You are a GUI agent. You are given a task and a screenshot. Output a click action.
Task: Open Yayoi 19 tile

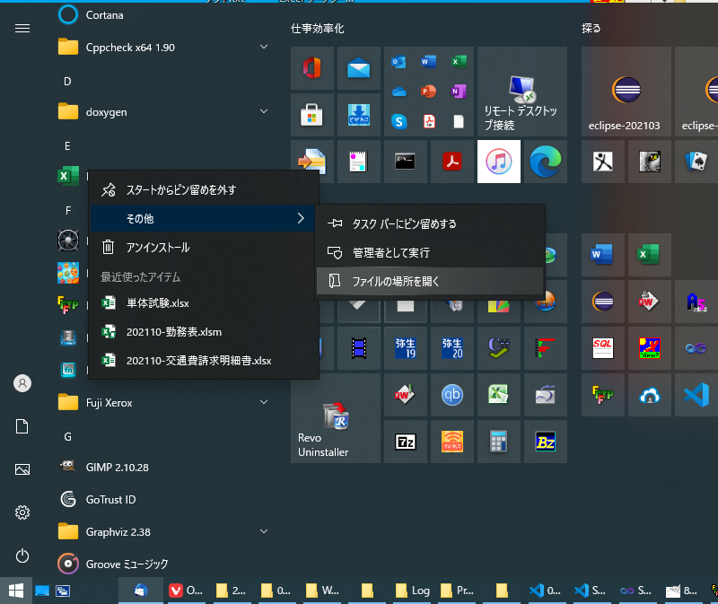point(406,348)
